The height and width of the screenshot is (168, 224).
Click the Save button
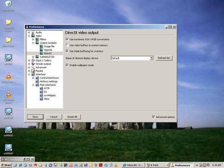[x=35, y=117]
